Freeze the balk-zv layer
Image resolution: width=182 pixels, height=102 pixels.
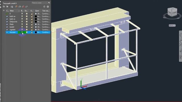27,19
